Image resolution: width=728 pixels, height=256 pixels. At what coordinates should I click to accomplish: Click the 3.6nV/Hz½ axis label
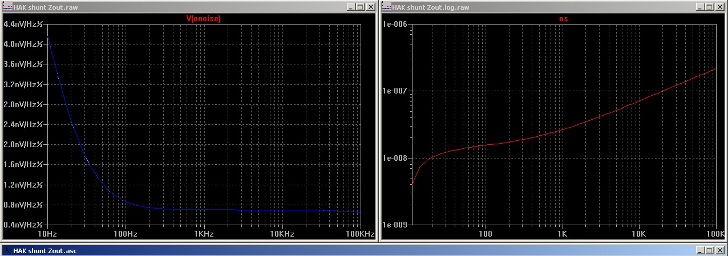pos(23,64)
